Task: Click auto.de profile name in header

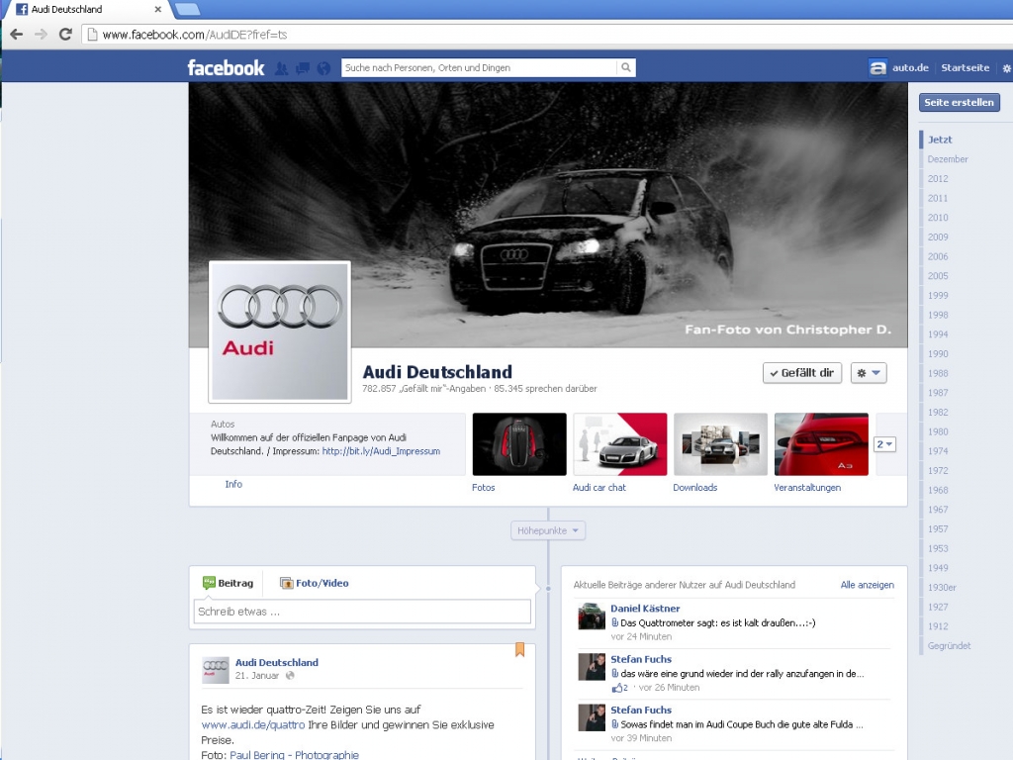Action: point(910,68)
